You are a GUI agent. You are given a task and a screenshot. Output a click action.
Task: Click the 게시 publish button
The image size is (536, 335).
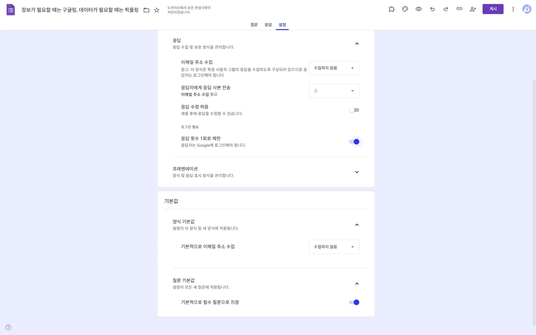pyautogui.click(x=493, y=9)
